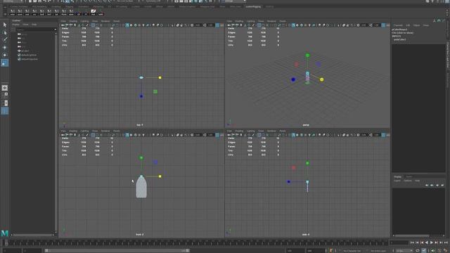Click last layer icon in Layer Editor row
The width and height of the screenshot is (450, 253).
[442, 186]
